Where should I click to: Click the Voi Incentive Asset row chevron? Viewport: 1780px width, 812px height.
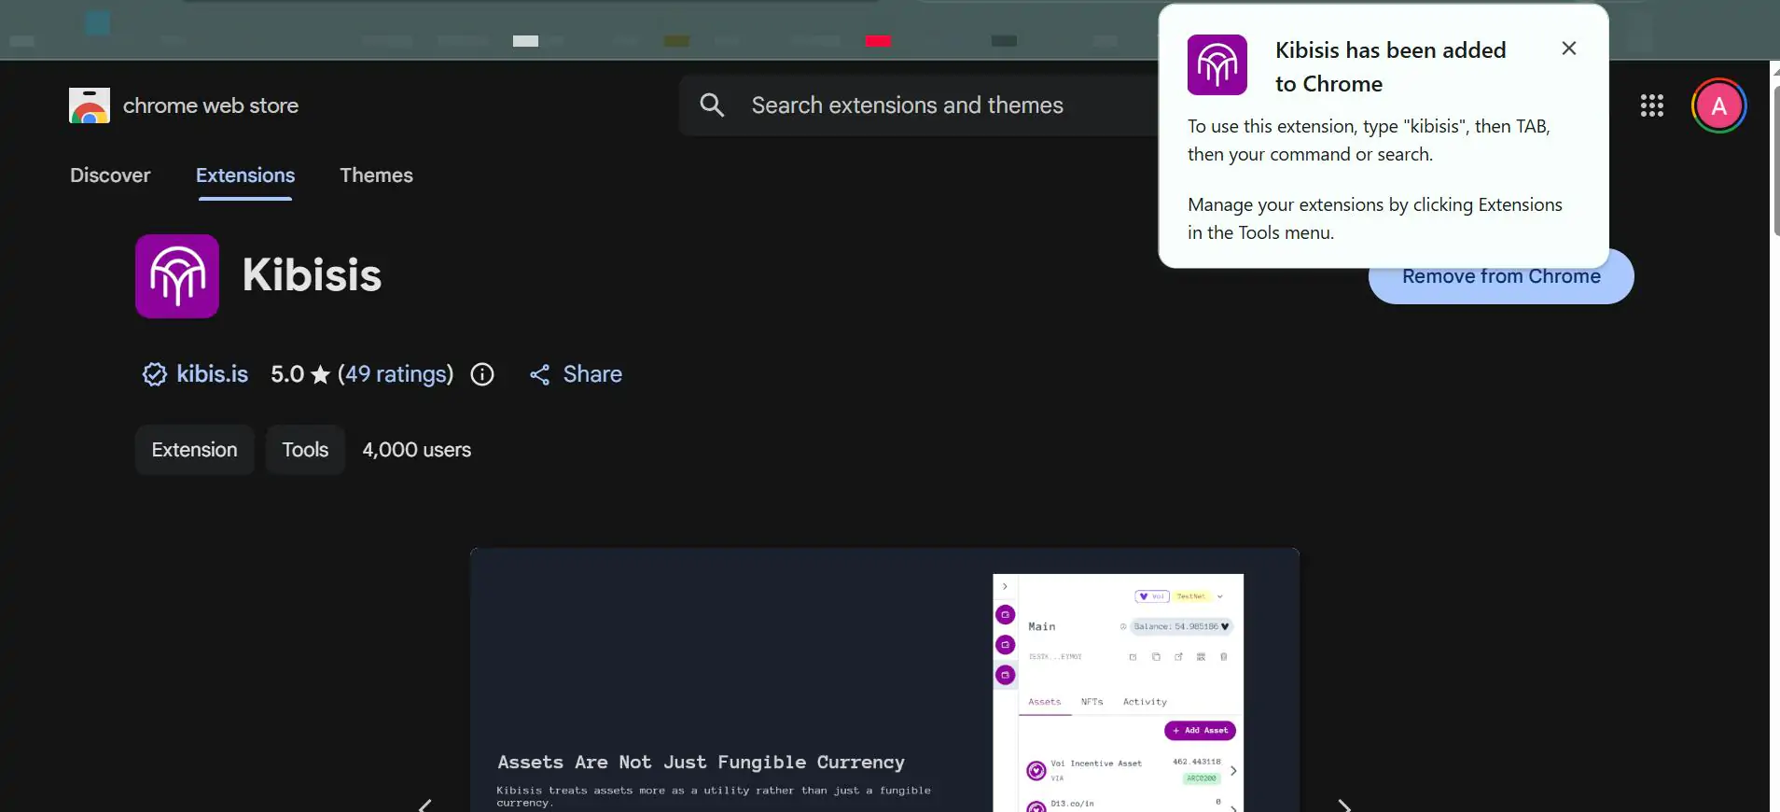(1233, 771)
